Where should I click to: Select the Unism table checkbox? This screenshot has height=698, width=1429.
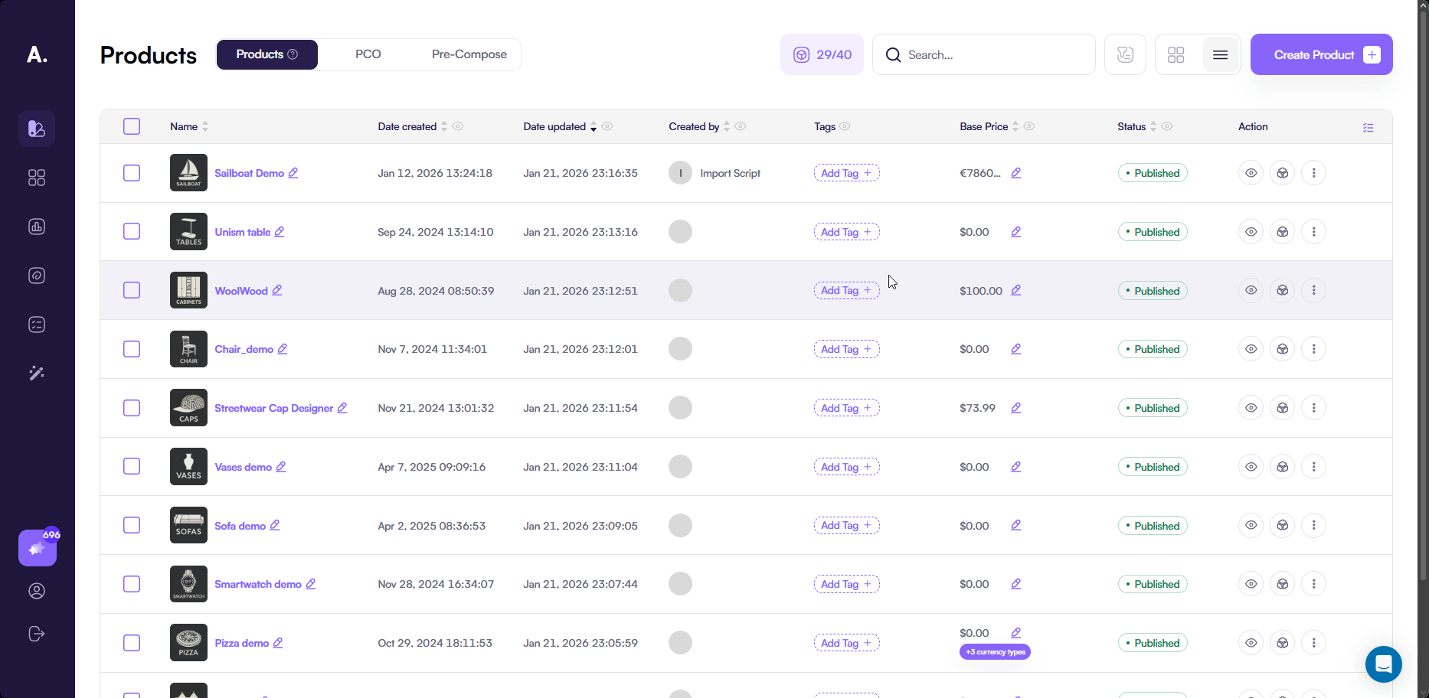pyautogui.click(x=132, y=231)
